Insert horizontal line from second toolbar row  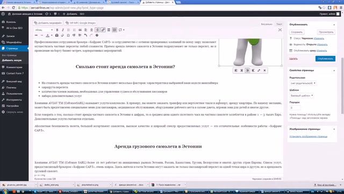(42, 36)
